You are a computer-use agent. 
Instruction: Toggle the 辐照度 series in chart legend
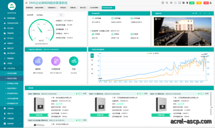(156, 53)
